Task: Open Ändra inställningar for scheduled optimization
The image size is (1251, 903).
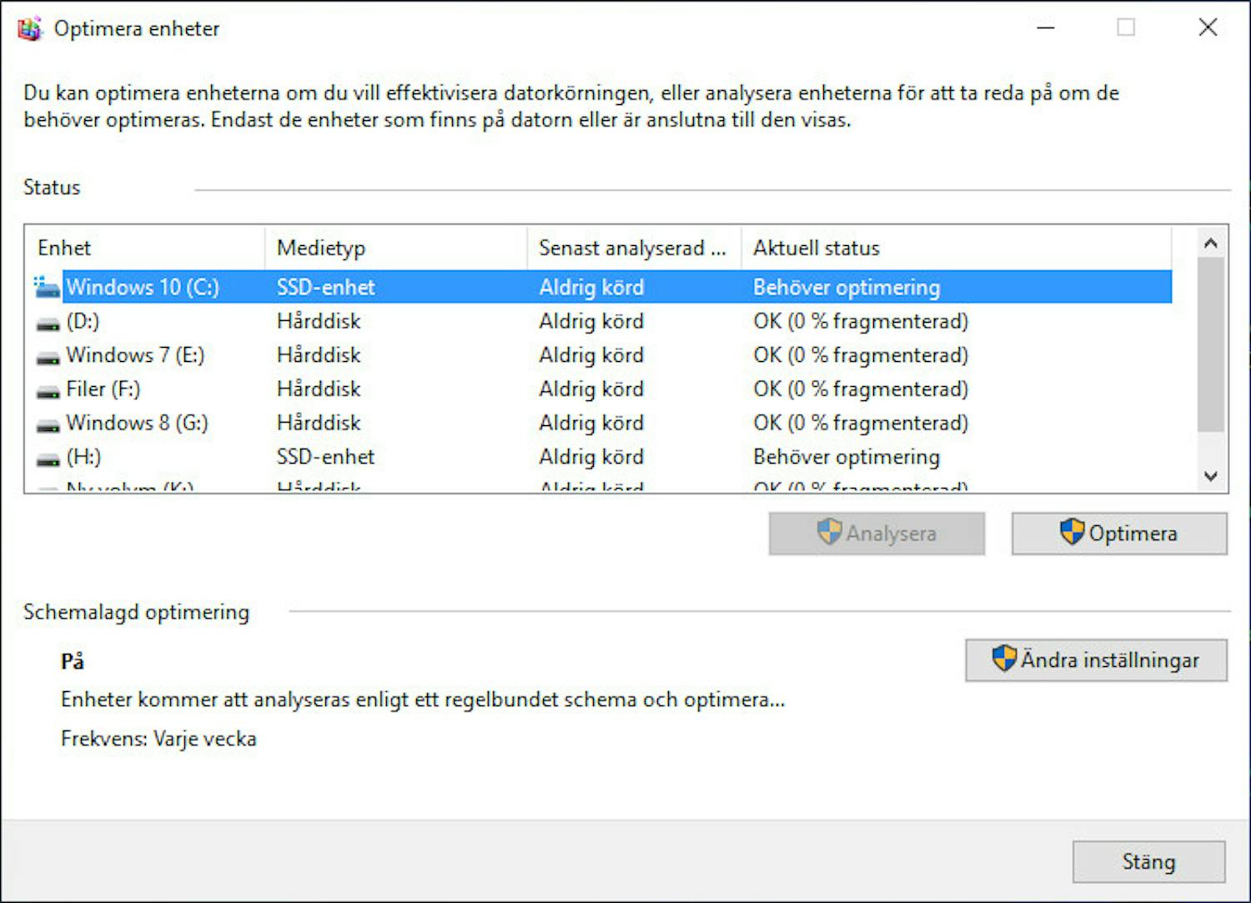Action: point(1095,659)
